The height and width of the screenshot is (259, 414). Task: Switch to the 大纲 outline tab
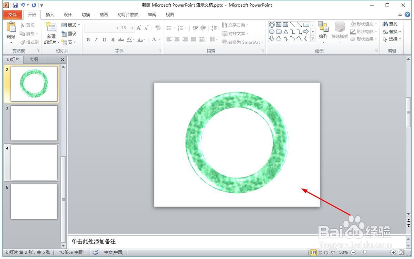click(34, 59)
